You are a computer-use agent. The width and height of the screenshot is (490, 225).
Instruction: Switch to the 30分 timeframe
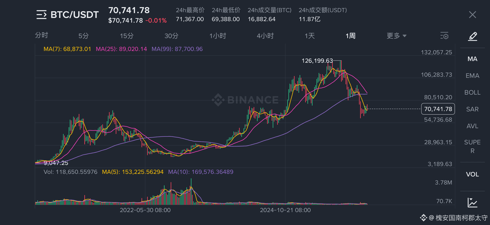pos(171,36)
